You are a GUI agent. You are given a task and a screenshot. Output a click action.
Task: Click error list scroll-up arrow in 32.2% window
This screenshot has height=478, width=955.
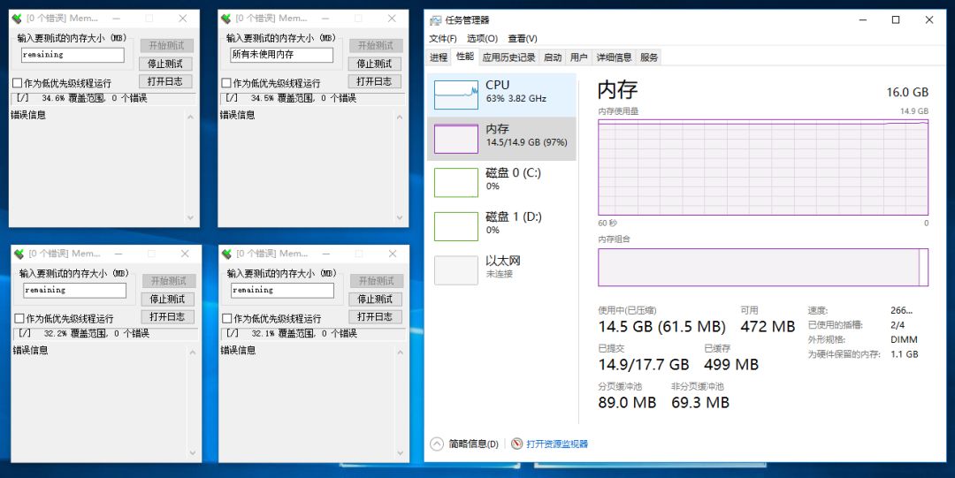tap(193, 353)
